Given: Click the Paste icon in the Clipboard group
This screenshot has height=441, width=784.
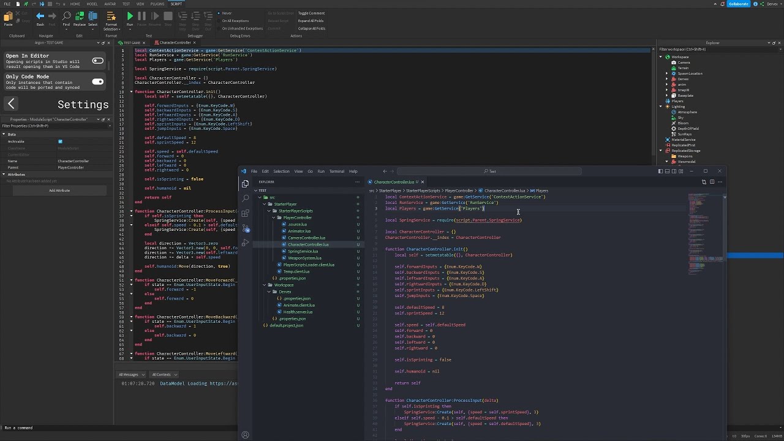Looking at the screenshot, I should [x=8, y=17].
